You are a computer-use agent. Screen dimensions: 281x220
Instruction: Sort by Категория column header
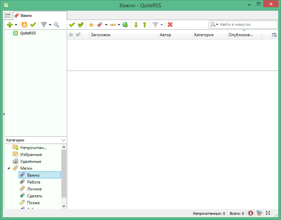coord(210,34)
